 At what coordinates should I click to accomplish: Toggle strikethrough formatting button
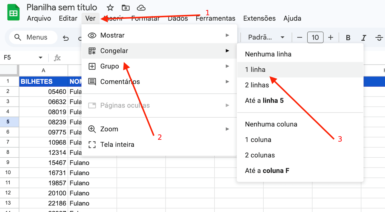coord(379,38)
